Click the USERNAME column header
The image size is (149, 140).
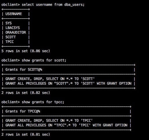pos(14,14)
